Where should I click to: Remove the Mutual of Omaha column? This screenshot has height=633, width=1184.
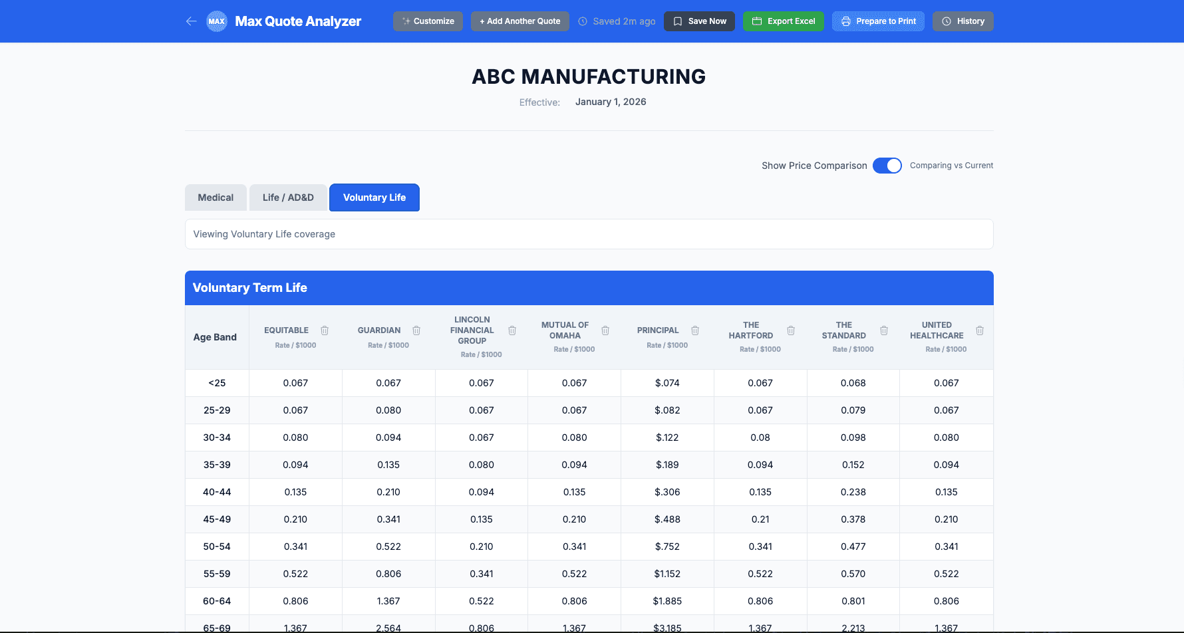[605, 330]
